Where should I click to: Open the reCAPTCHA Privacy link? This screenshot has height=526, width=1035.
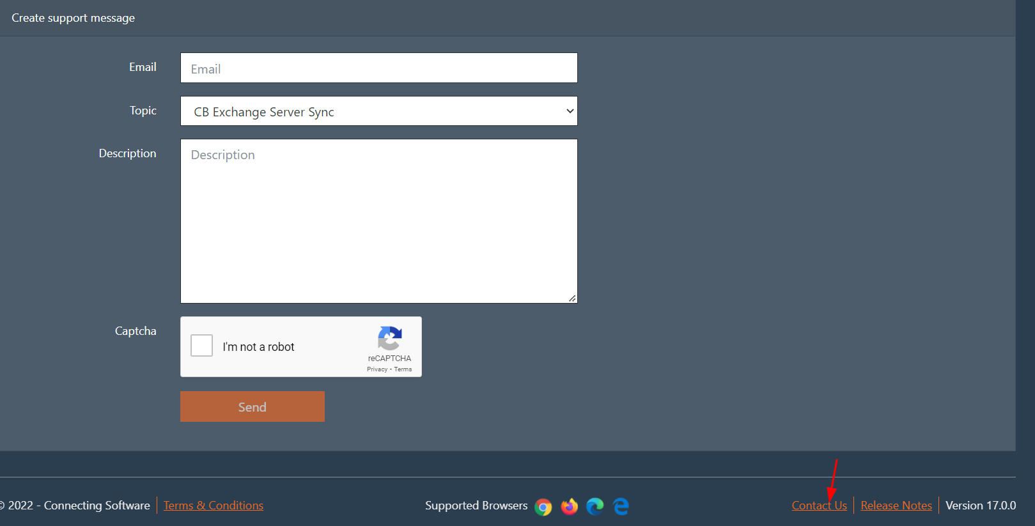point(377,369)
